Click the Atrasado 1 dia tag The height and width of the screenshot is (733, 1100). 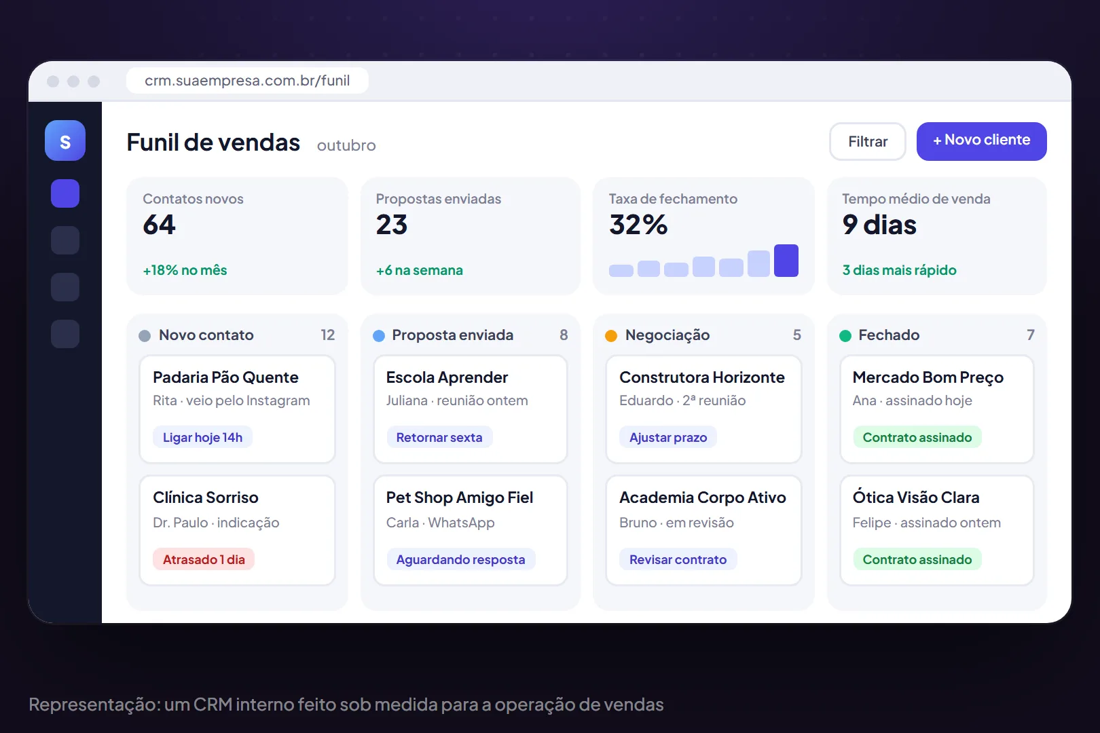[x=204, y=559]
